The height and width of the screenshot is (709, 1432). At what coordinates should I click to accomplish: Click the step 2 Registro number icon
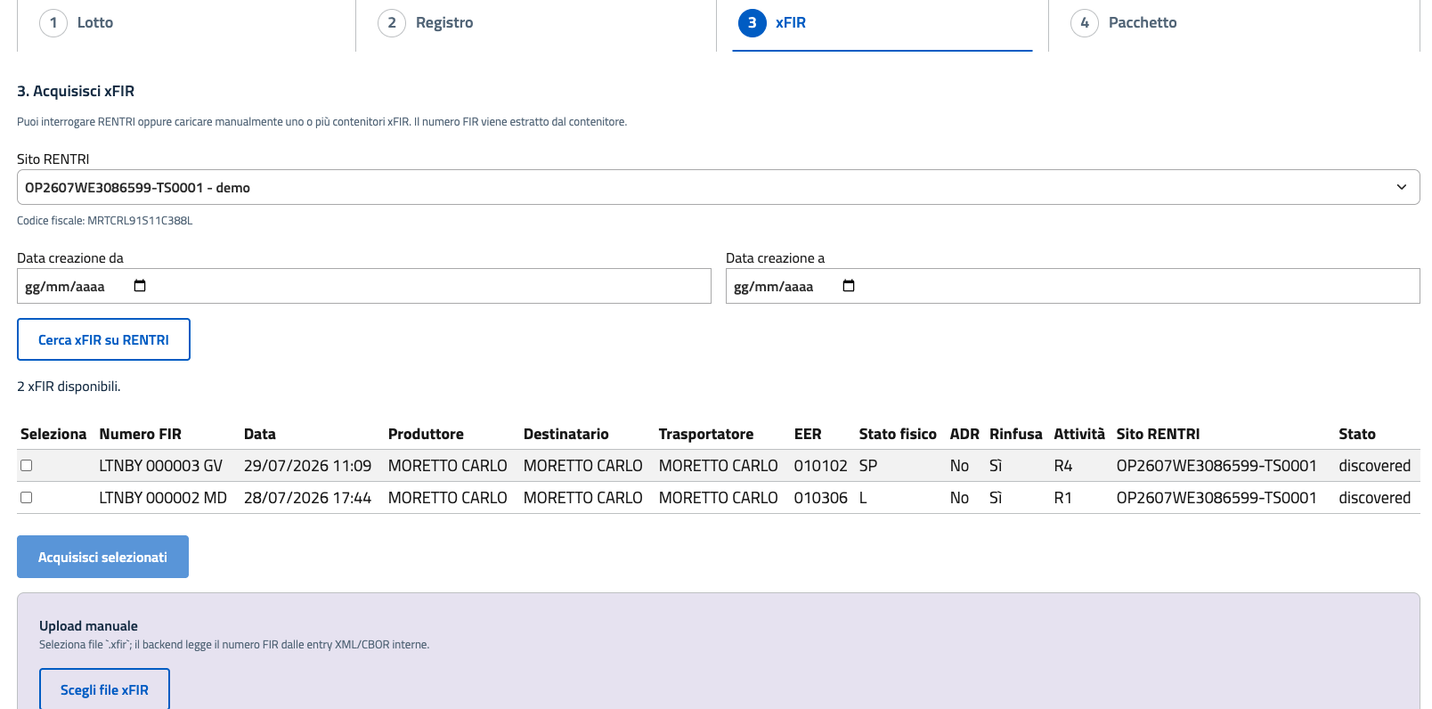coord(392,23)
